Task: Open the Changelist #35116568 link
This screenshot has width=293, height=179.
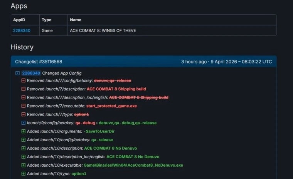Action: [x=39, y=62]
